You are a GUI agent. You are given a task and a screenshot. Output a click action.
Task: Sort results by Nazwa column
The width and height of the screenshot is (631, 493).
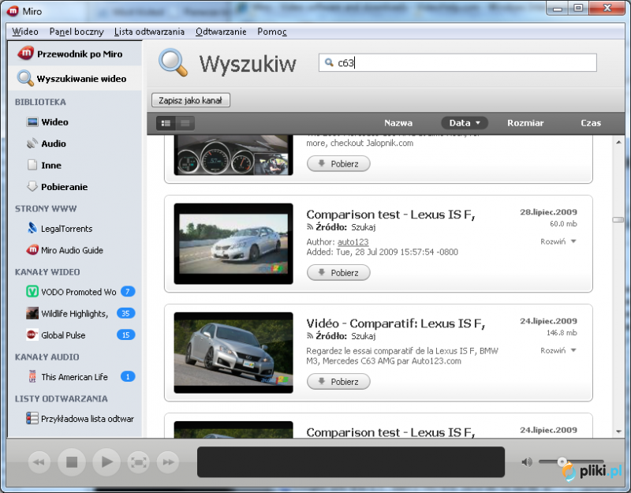click(x=398, y=123)
